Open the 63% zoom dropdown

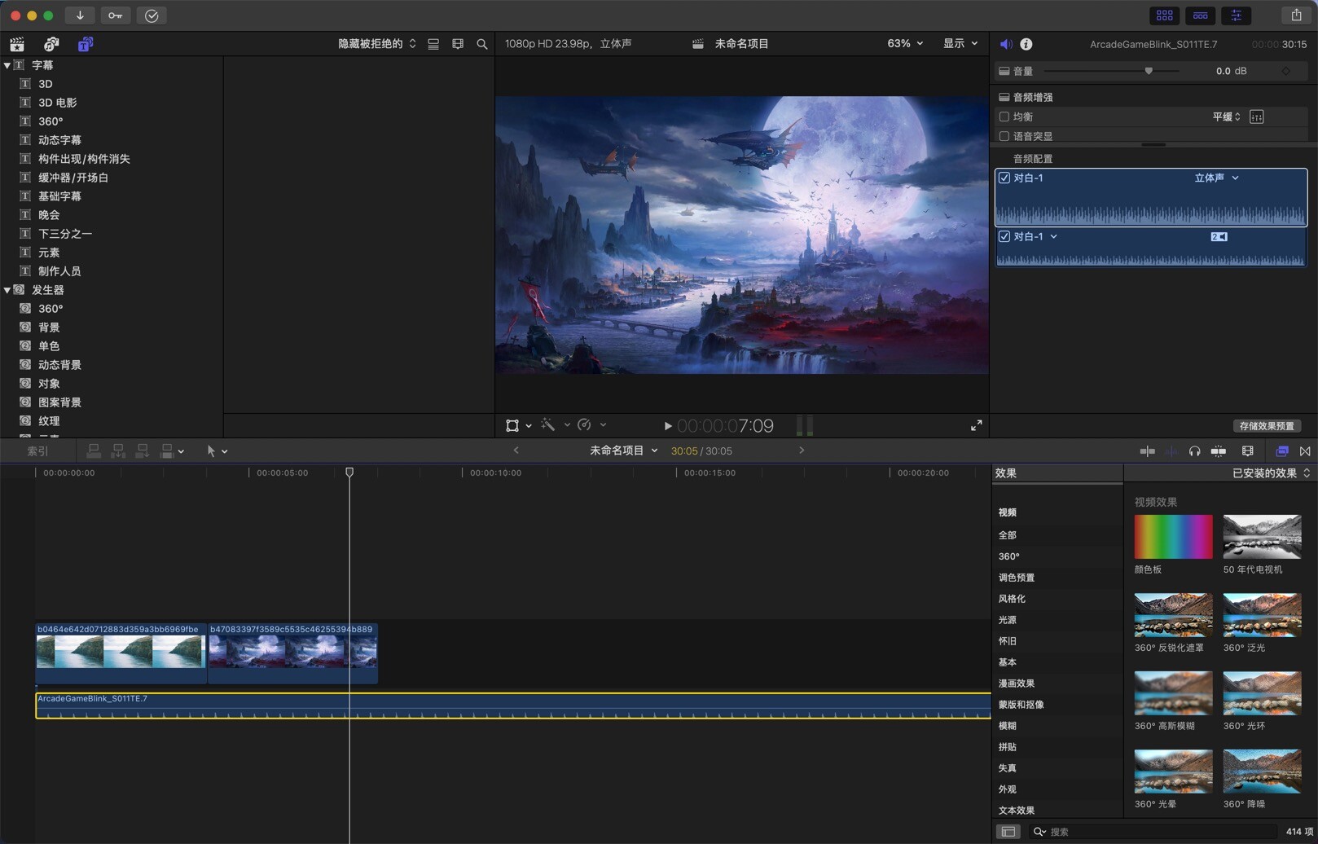[x=905, y=44]
